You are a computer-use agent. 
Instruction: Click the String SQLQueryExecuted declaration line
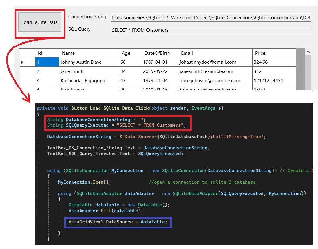point(116,125)
